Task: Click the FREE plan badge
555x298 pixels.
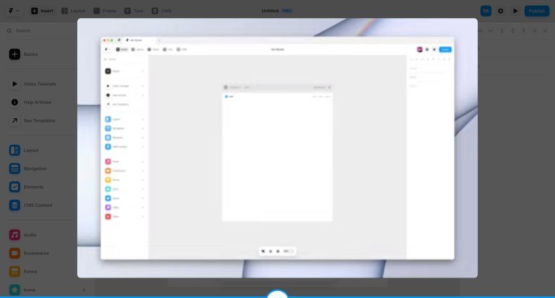Action: click(x=287, y=11)
